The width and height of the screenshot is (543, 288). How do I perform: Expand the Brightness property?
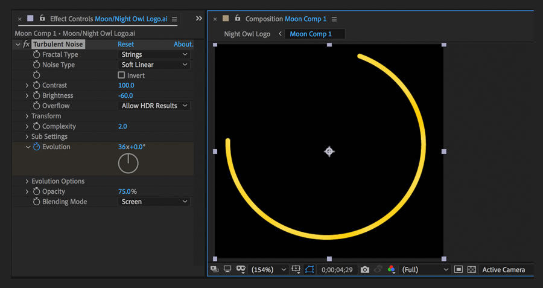pos(27,95)
